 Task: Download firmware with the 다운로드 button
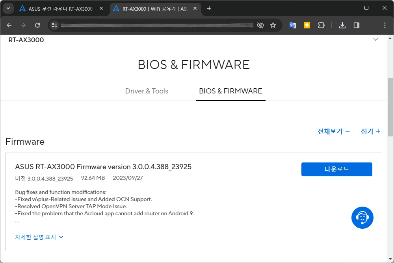click(337, 169)
